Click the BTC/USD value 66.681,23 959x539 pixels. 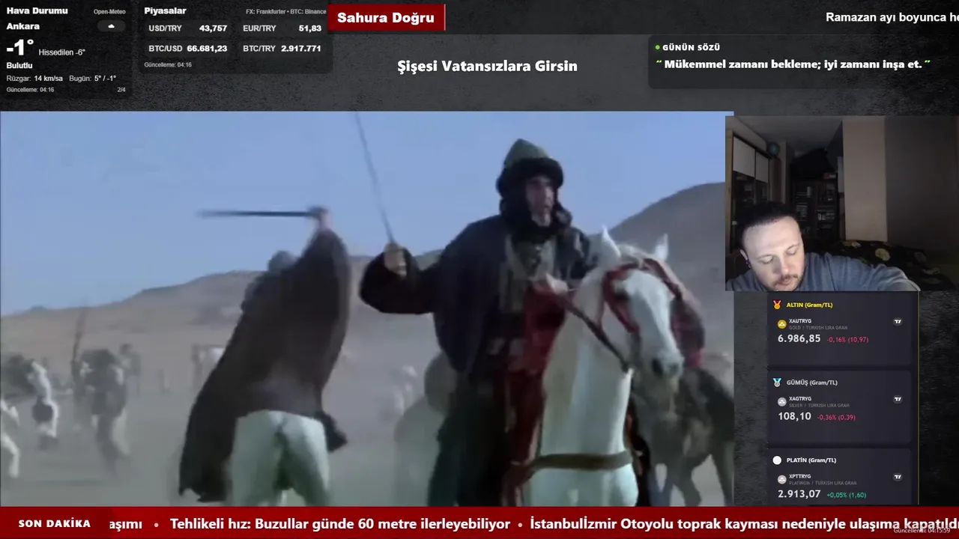207,49
